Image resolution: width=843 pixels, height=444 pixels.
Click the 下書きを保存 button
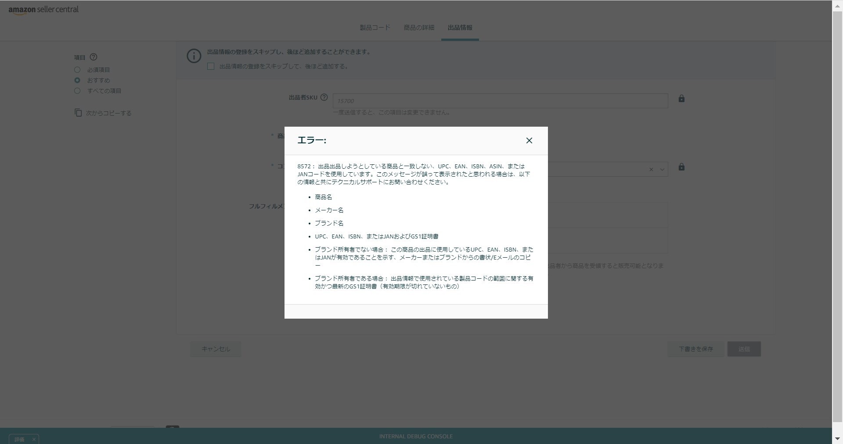point(695,349)
